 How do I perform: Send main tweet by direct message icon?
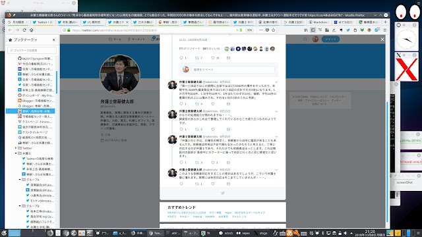pyautogui.click(x=228, y=58)
